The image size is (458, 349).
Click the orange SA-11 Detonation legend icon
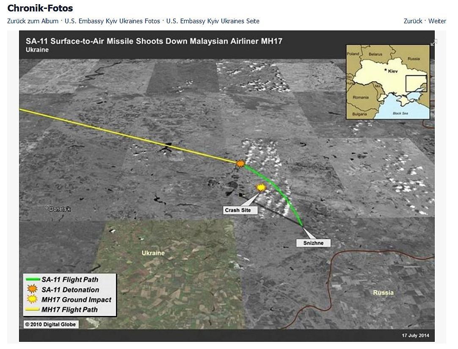coord(32,289)
